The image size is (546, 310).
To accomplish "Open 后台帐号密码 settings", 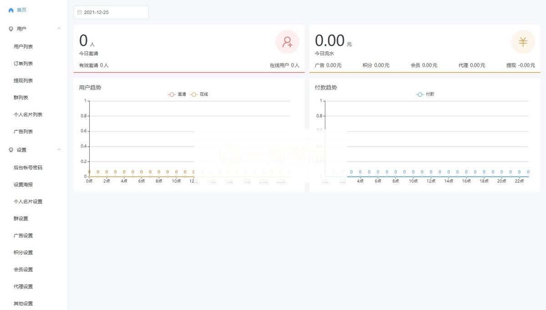I will 28,167.
